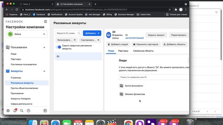Click the Закрыть аккаунт button
This screenshot has height=125, width=223.
pyautogui.click(x=156, y=35)
